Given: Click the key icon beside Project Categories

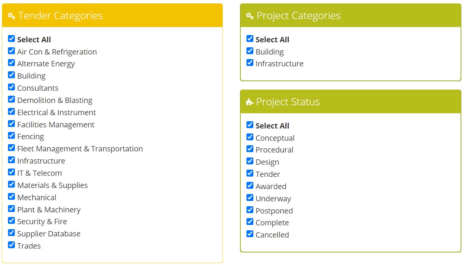Looking at the screenshot, I should pos(250,16).
